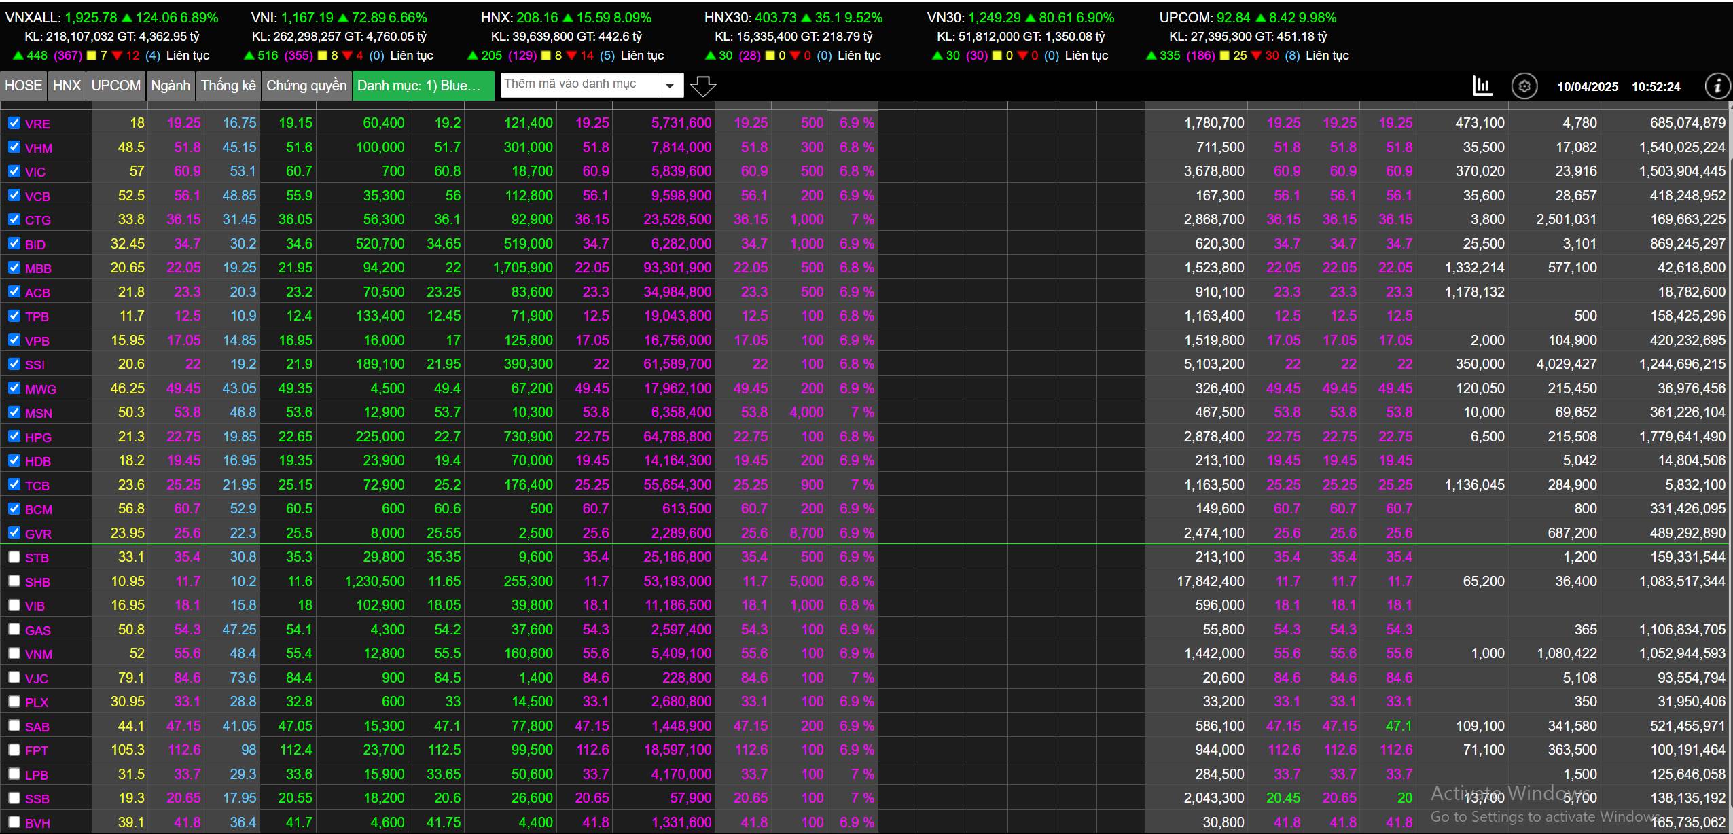Image resolution: width=1733 pixels, height=834 pixels.
Task: Open Danh mục Blue watchlist dropdown
Action: [x=423, y=86]
